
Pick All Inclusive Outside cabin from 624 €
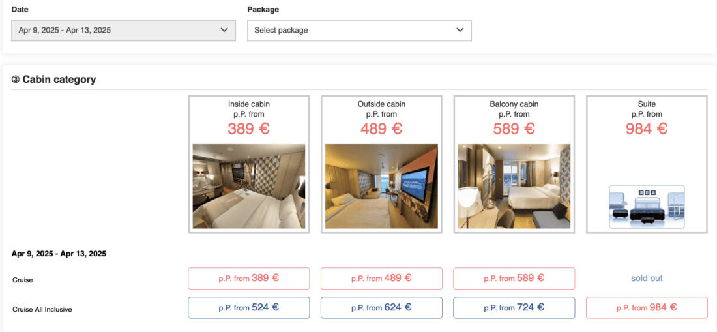(381, 308)
